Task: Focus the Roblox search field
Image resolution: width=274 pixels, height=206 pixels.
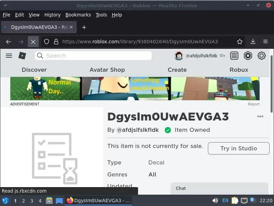Action: click(x=93, y=56)
